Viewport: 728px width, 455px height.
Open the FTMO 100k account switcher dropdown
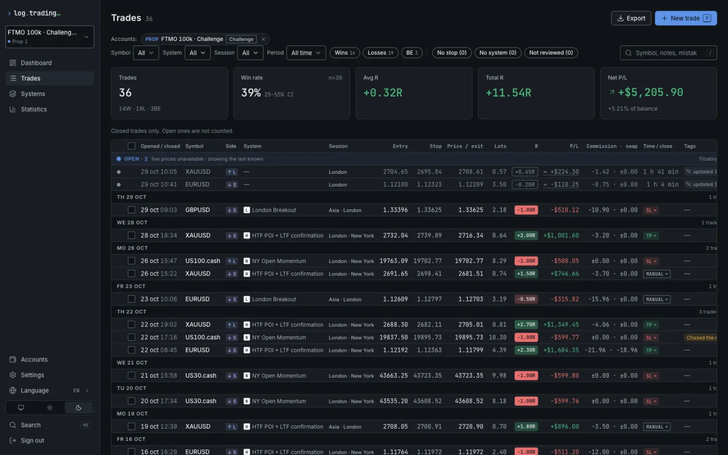50,36
